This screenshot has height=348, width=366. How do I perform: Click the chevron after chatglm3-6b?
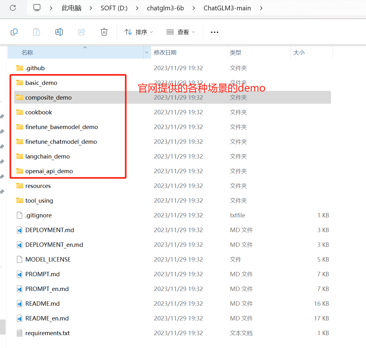[194, 8]
